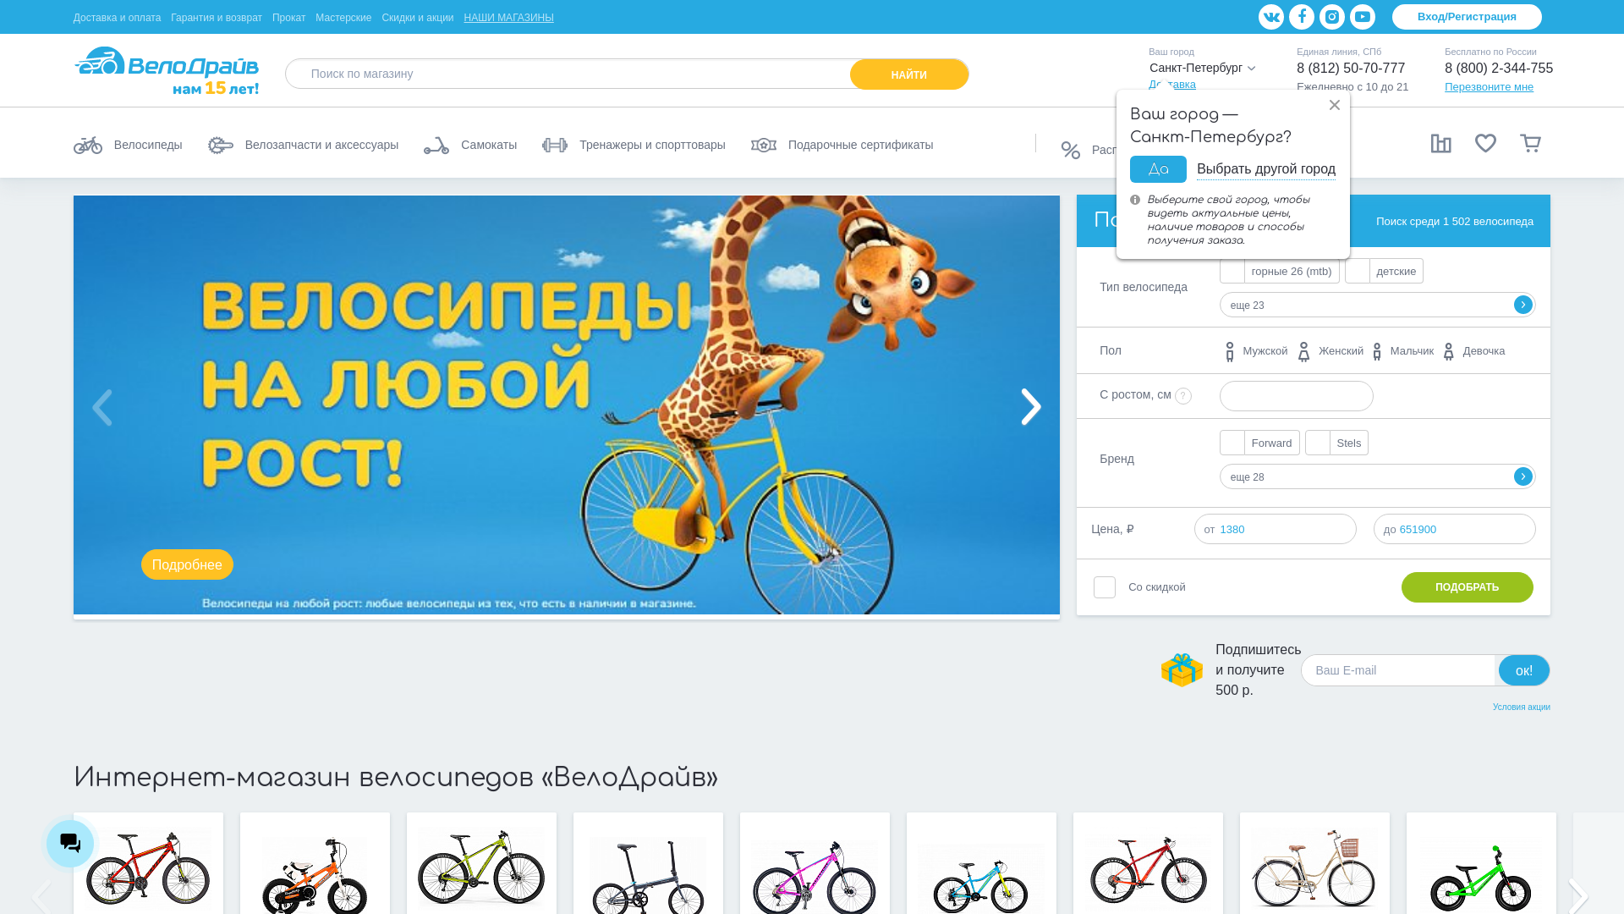The height and width of the screenshot is (914, 1624).
Task: Click the ПОДОБРАТЬ filter button
Action: click(1467, 587)
